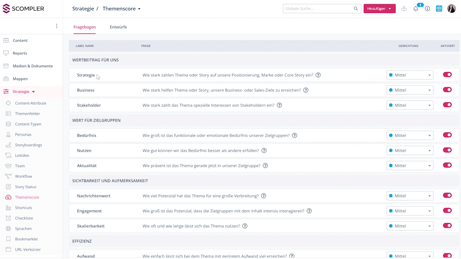Click the notification bell icon

pyautogui.click(x=416, y=9)
